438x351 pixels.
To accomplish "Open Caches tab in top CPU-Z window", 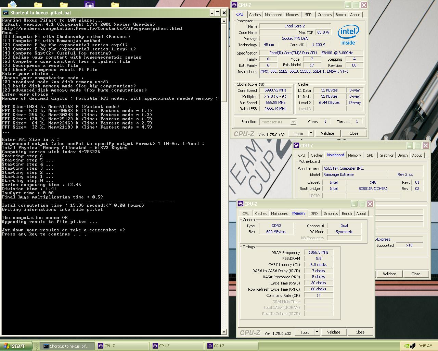I will (x=255, y=15).
